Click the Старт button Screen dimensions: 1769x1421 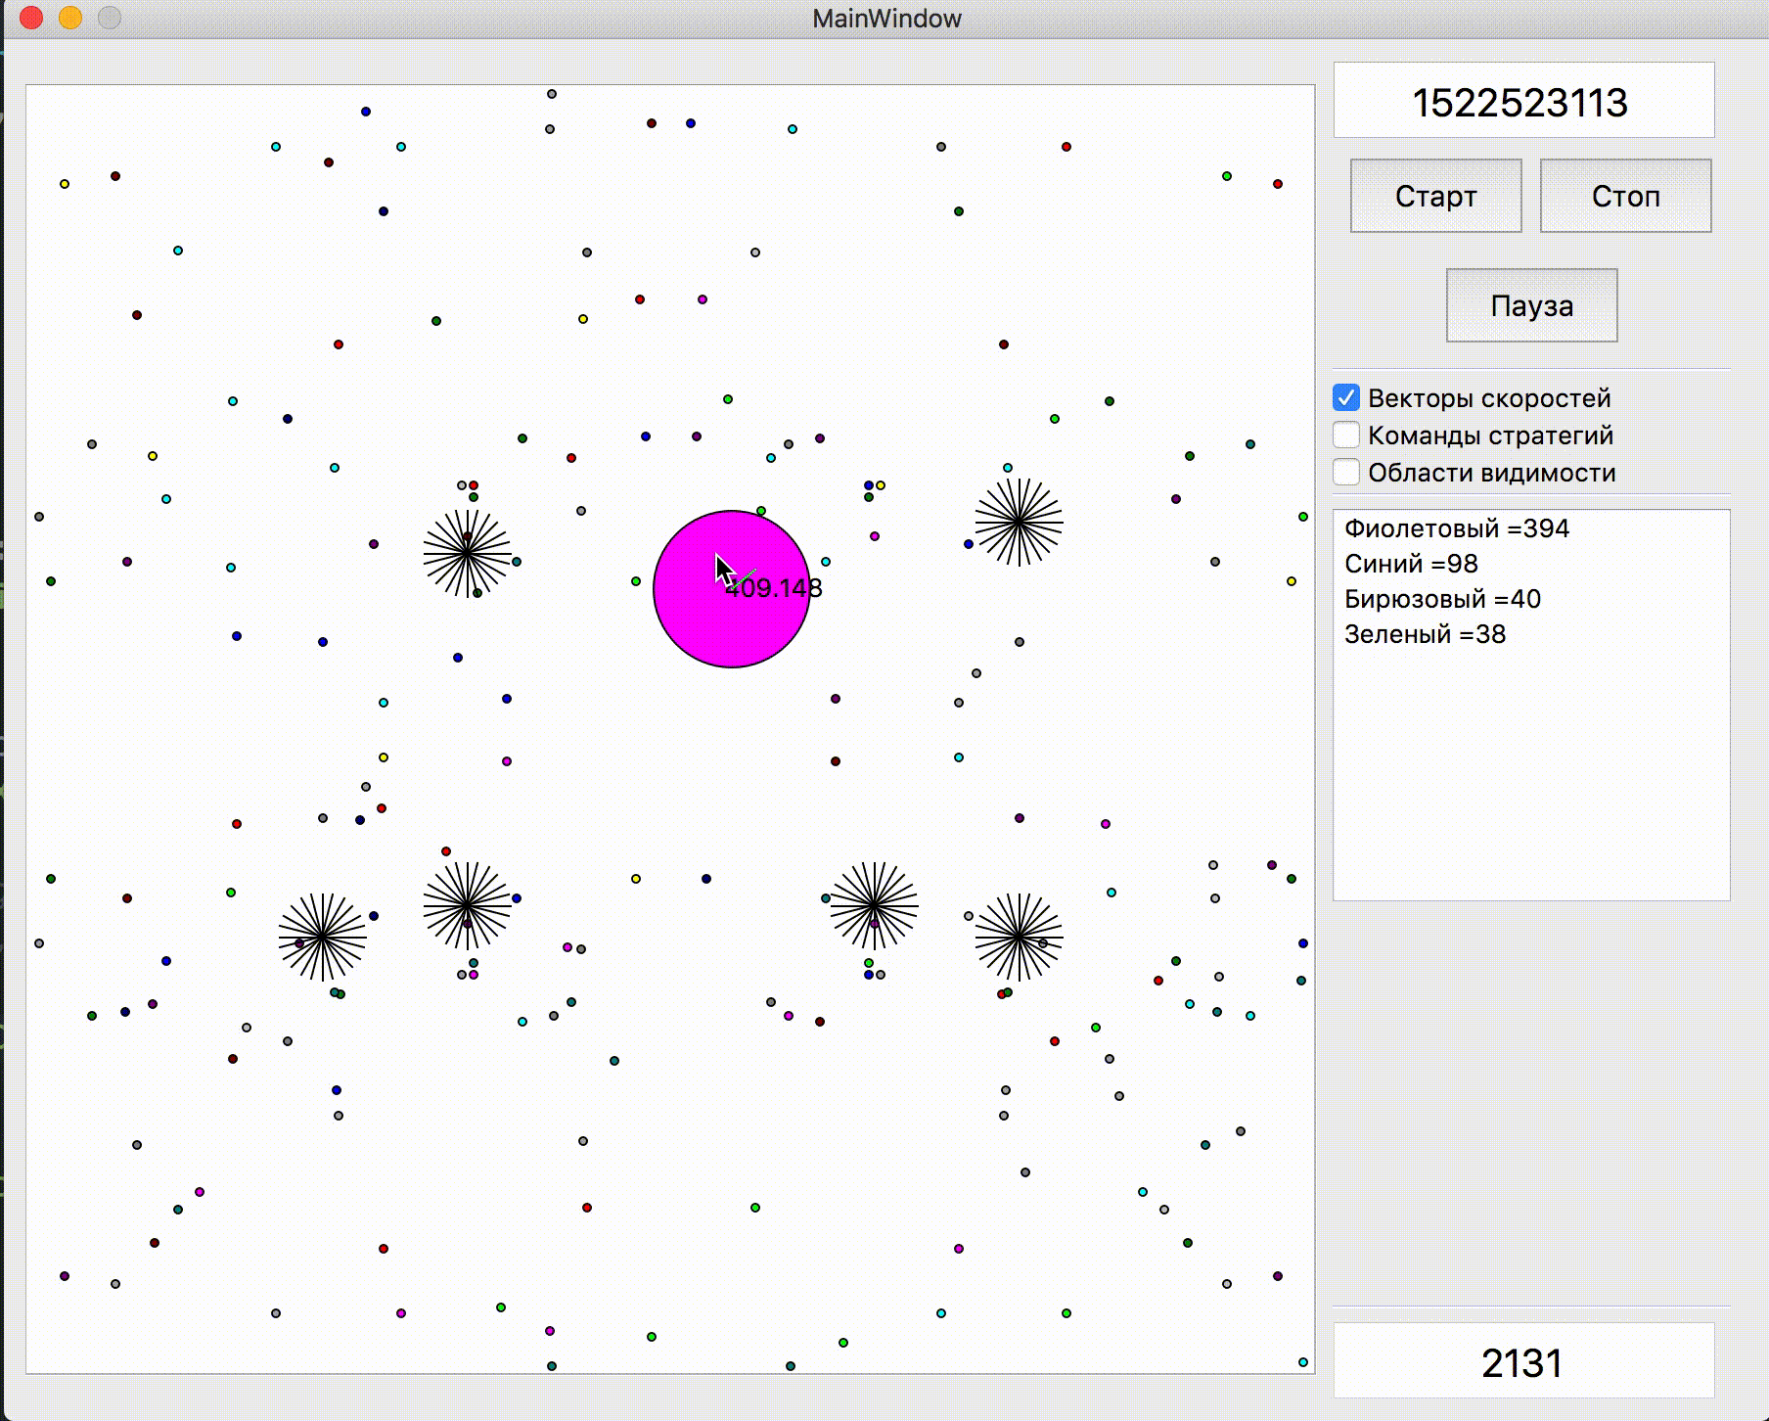(x=1435, y=196)
